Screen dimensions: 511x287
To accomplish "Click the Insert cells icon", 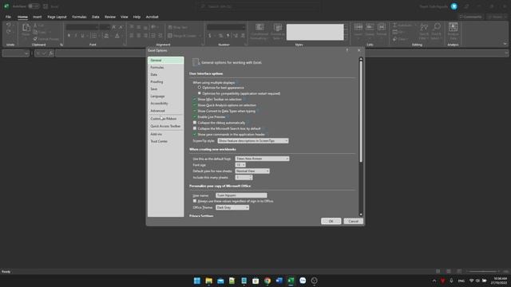I will coord(358,27).
